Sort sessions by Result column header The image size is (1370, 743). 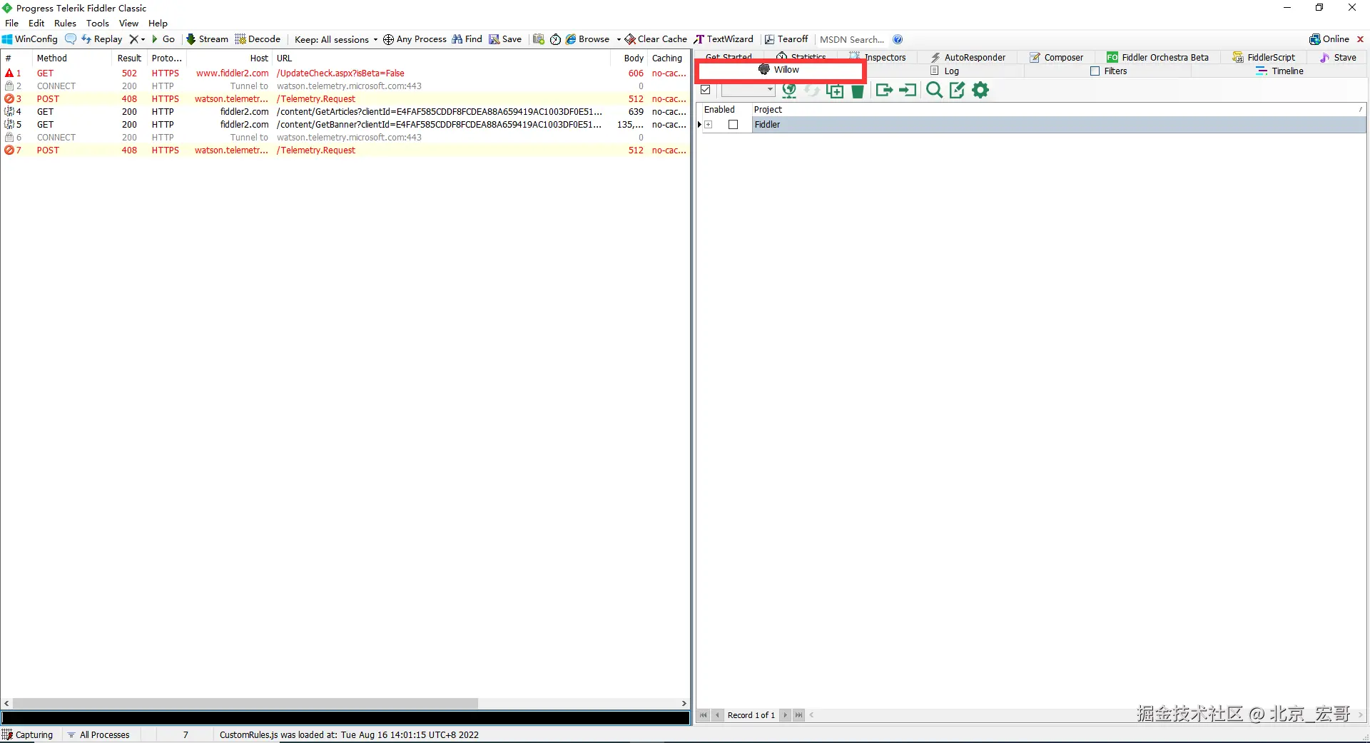pos(129,58)
